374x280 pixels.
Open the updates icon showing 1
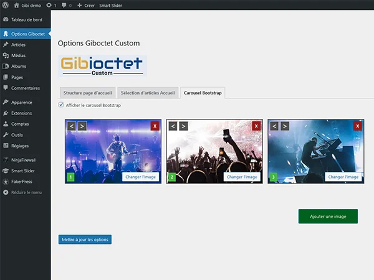click(51, 5)
